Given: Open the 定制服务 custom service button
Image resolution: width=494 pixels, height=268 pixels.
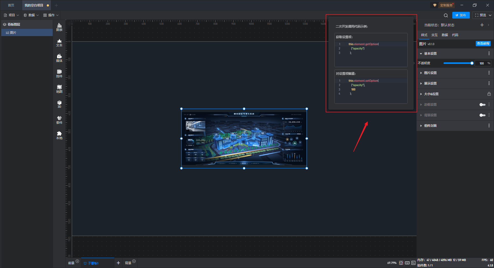Looking at the screenshot, I should (443, 5).
